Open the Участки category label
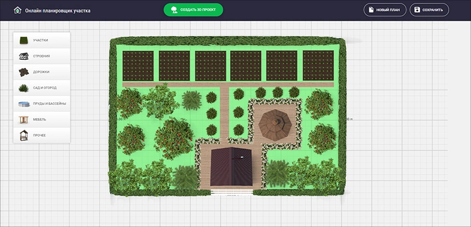471x227 pixels. tap(41, 40)
